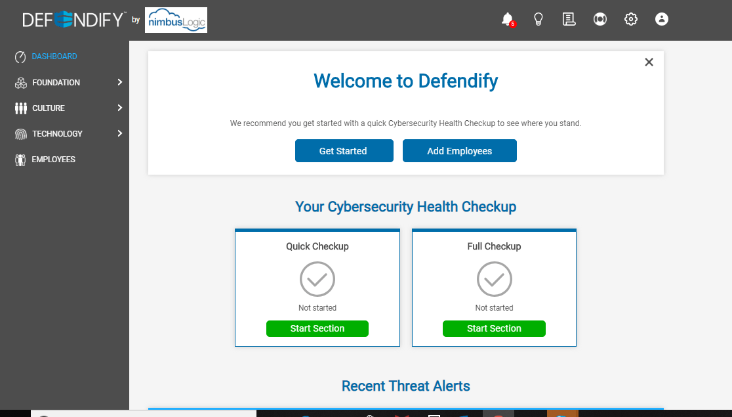Screen dimensions: 732x417
Task: Start Section for the Quick Checkup
Action: pos(317,328)
